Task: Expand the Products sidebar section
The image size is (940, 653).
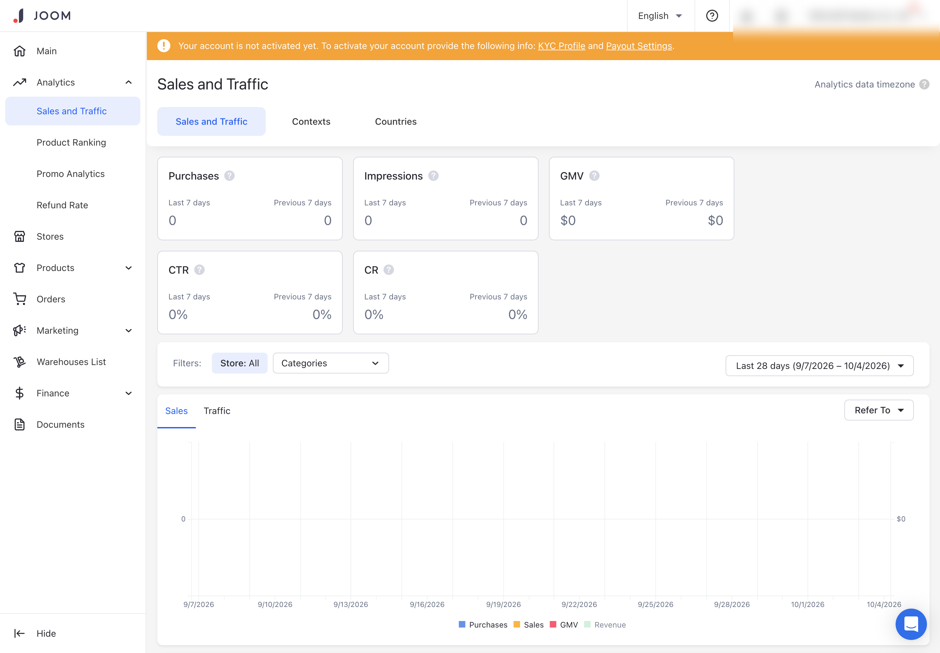Action: coord(129,268)
